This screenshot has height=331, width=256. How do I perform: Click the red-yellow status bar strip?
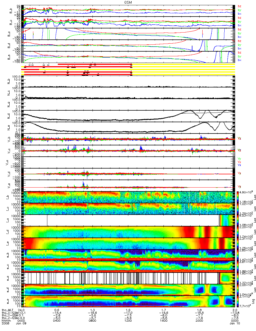(128, 69)
